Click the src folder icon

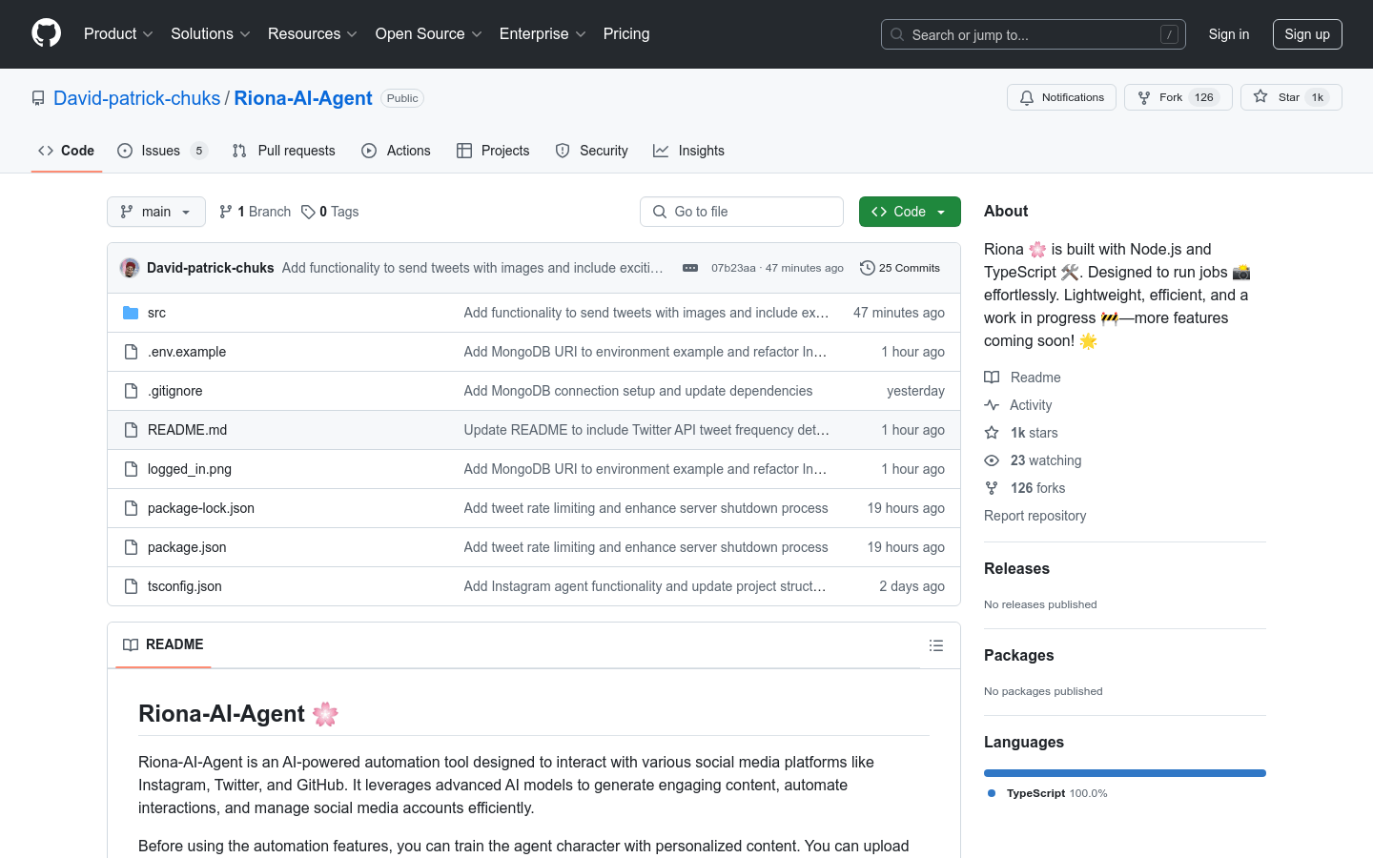tap(132, 313)
